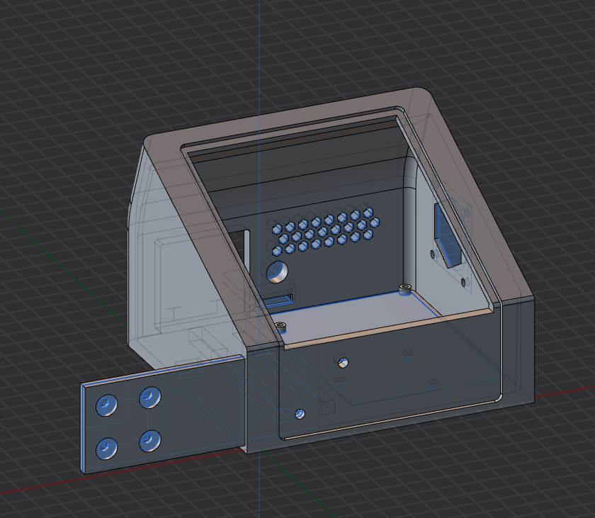Image resolution: width=595 pixels, height=518 pixels.
Task: Select the top-left screw hole on mounting plate
Action: [x=107, y=405]
